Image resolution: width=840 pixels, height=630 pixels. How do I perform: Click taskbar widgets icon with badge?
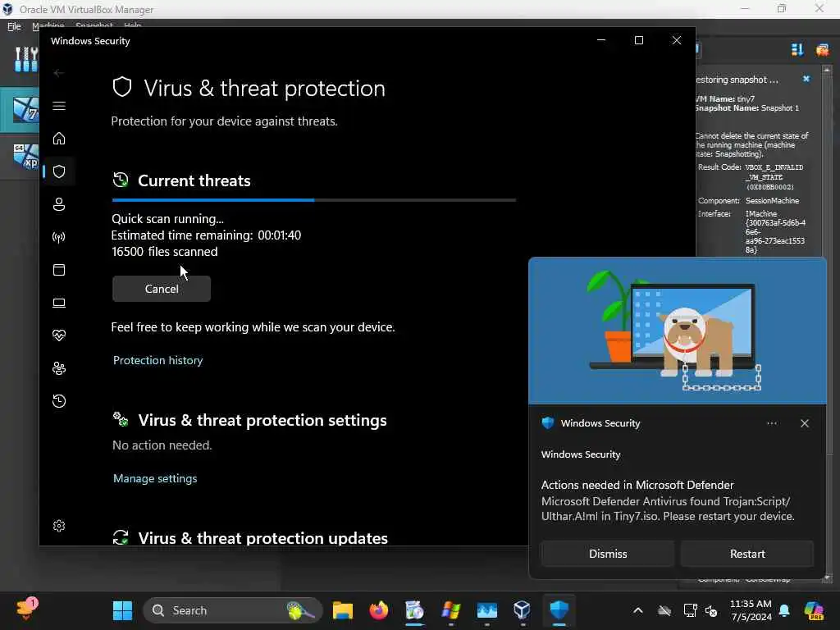tap(27, 609)
